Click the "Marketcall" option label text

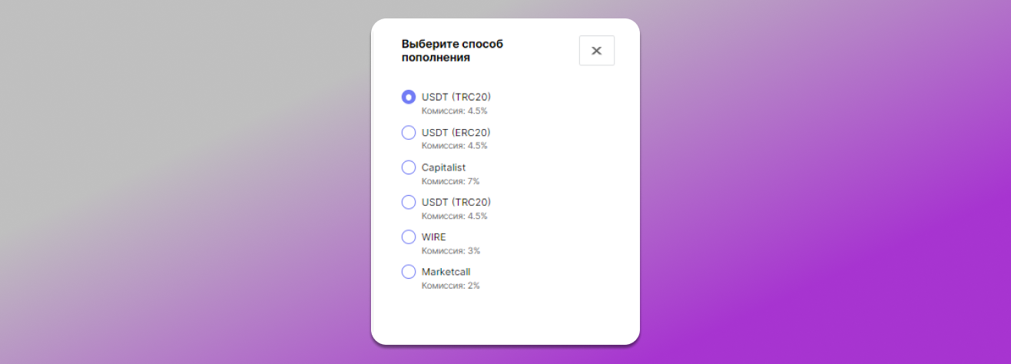446,272
